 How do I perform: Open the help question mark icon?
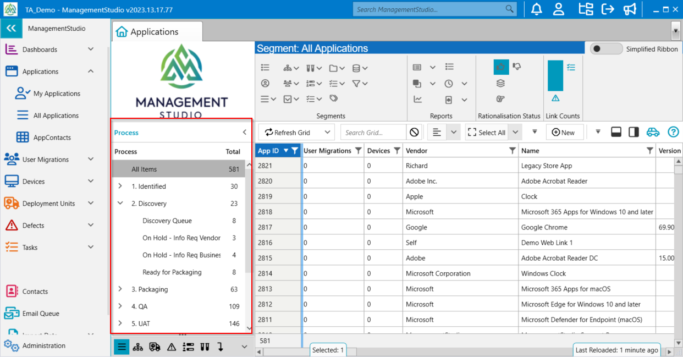673,132
